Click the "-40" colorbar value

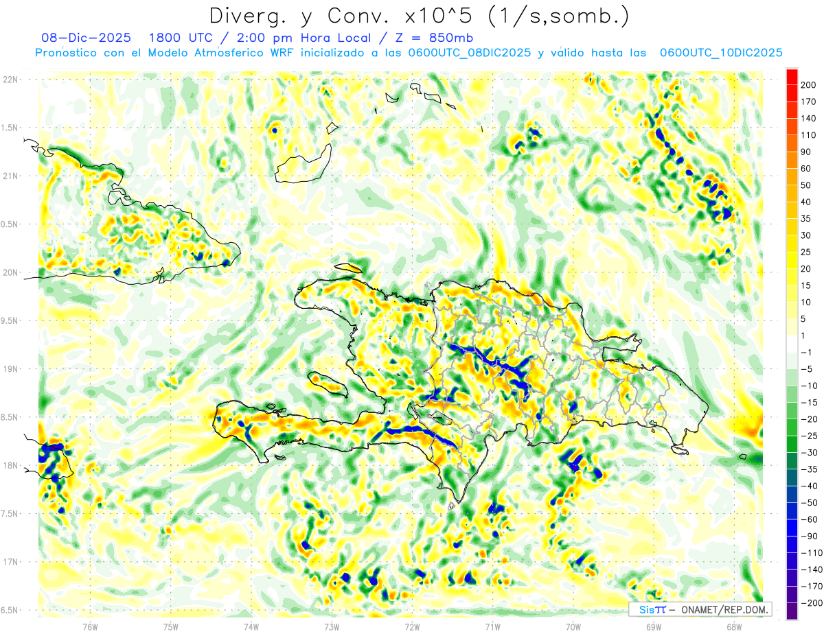click(x=810, y=486)
